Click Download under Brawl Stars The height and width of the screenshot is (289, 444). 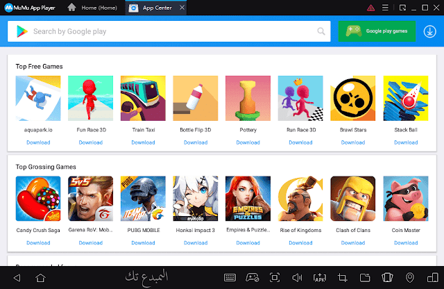pos(353,142)
